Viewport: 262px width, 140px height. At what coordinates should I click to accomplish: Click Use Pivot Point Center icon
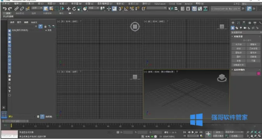102,9
